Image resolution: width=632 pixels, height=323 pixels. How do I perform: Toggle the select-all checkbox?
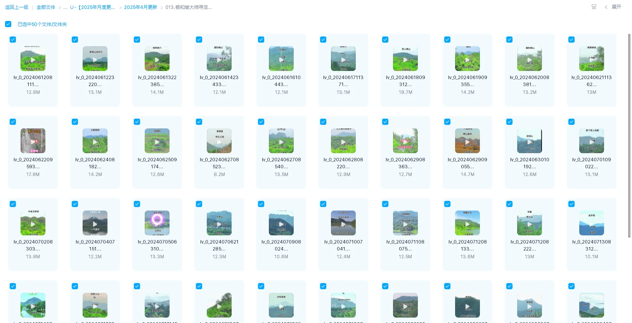coord(8,24)
